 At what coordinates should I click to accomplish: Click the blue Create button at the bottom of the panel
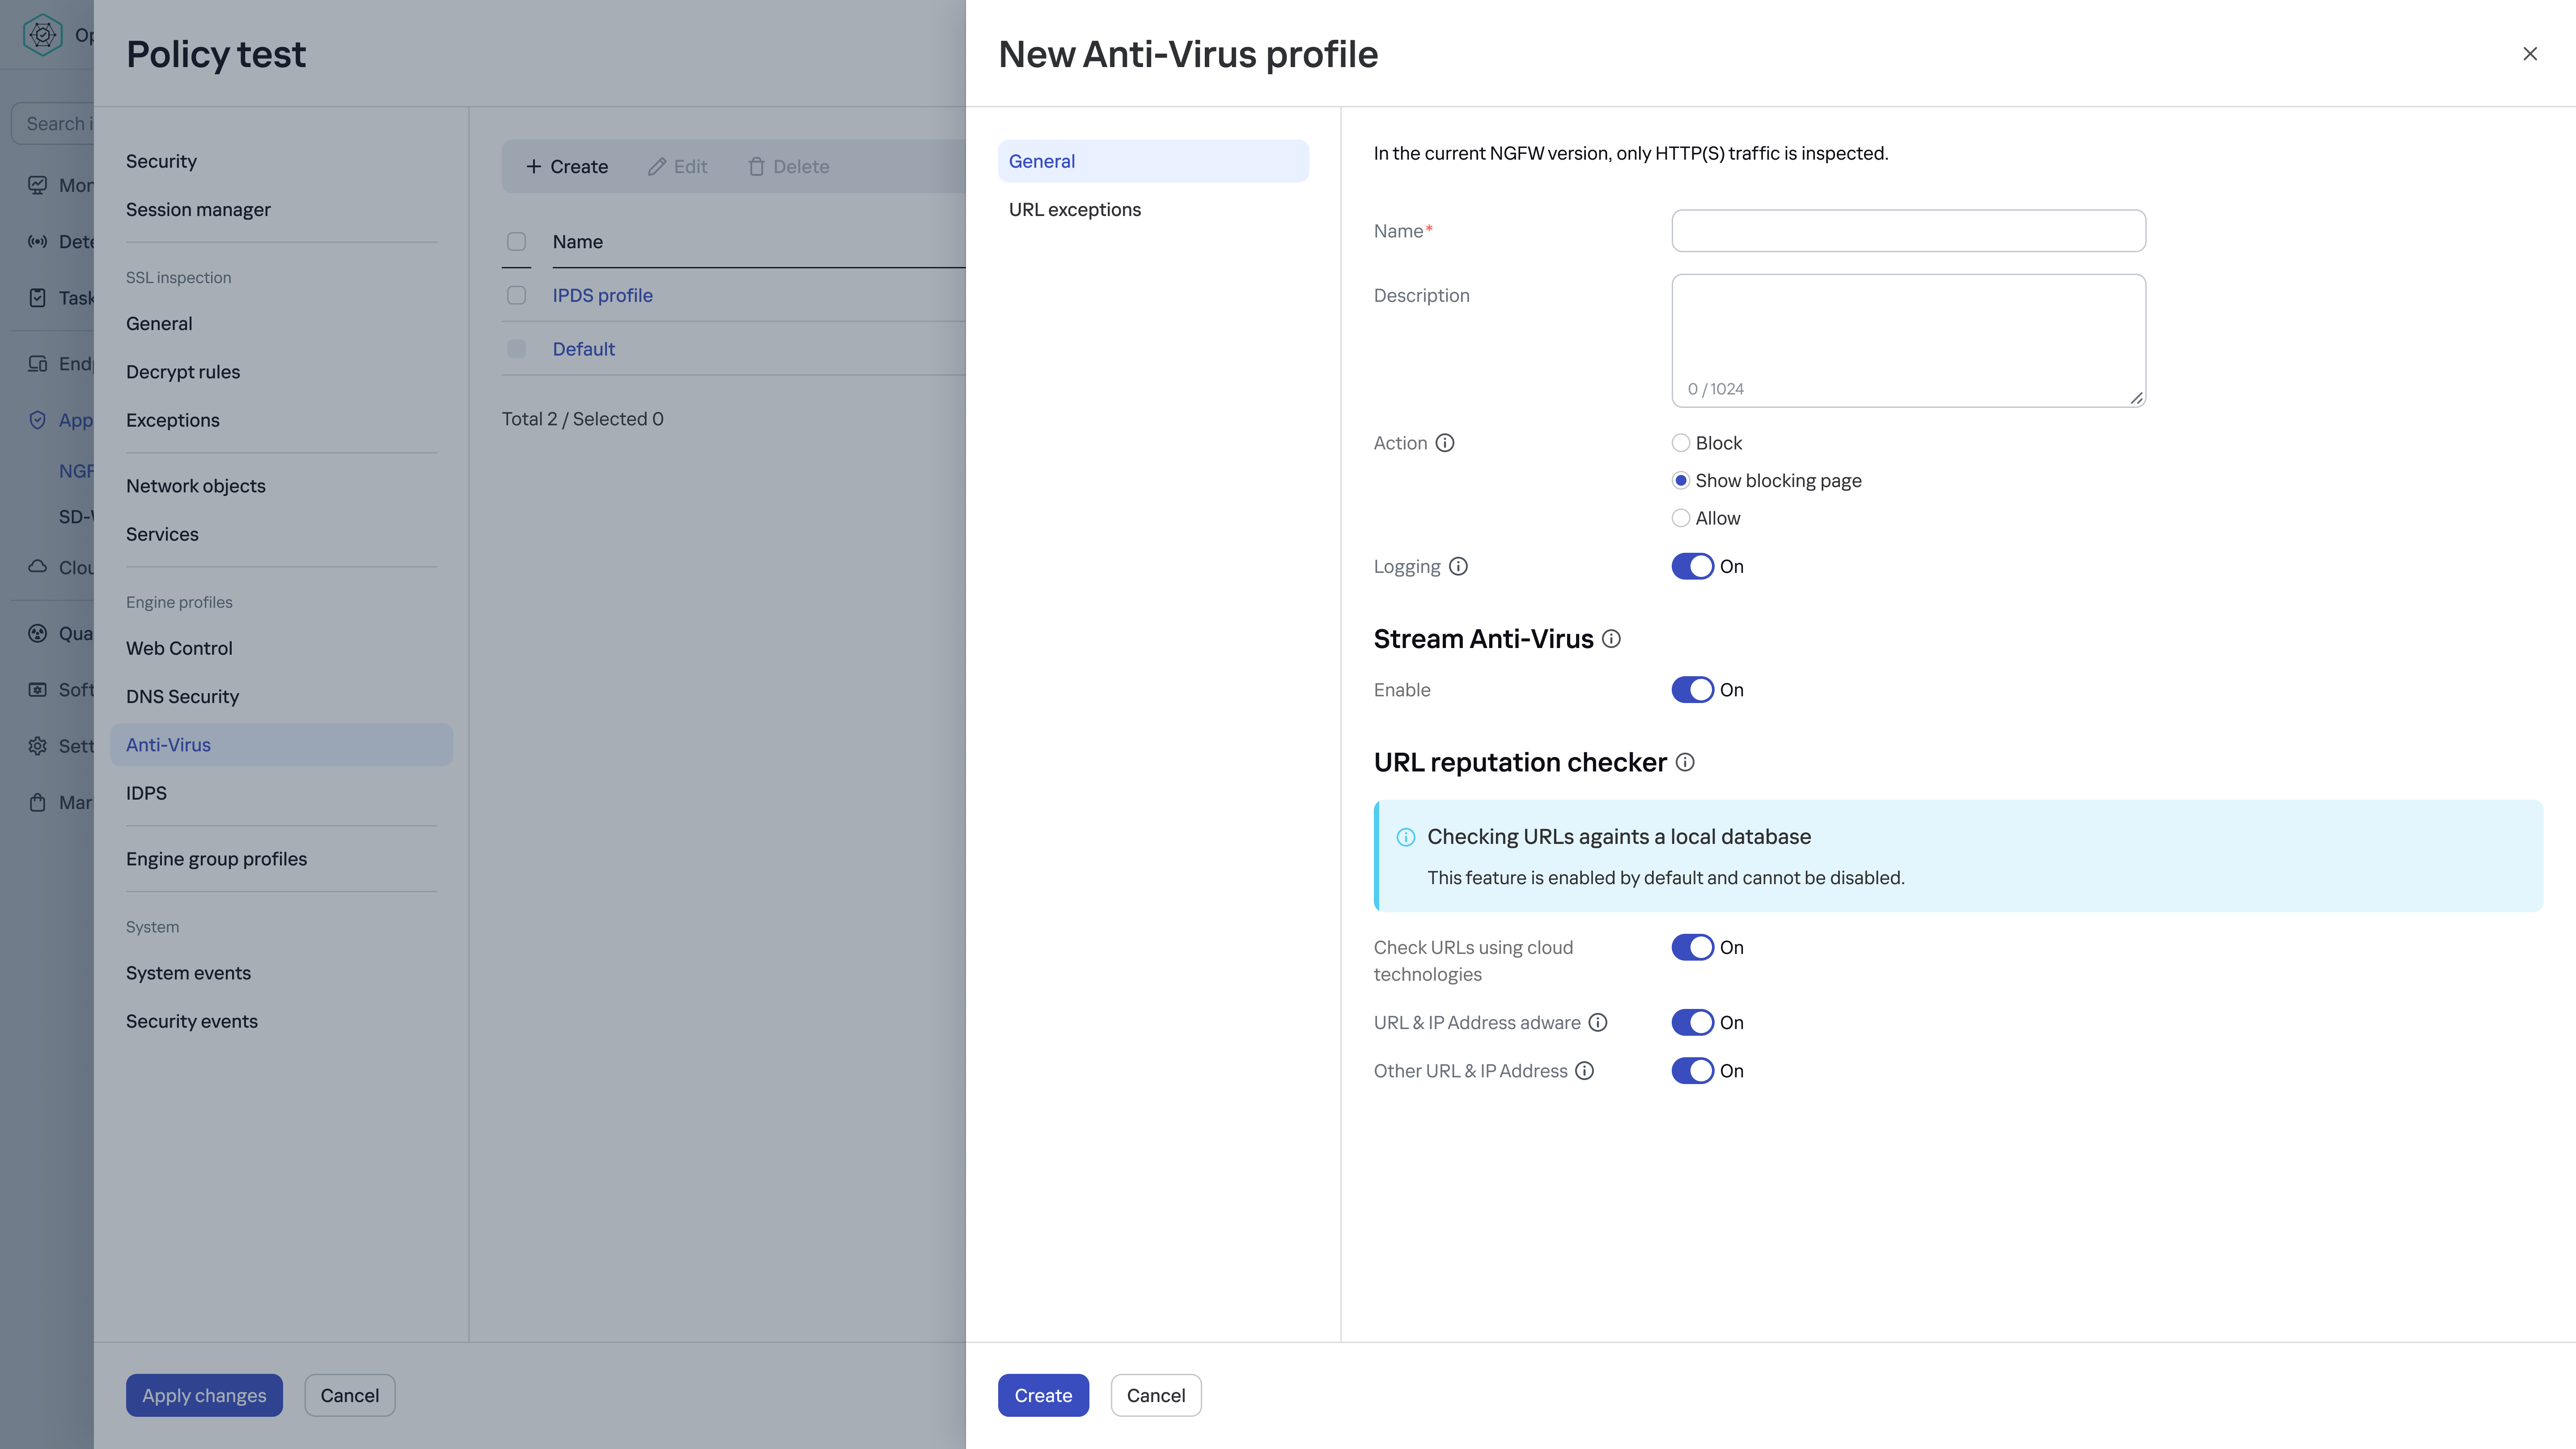coord(1043,1395)
